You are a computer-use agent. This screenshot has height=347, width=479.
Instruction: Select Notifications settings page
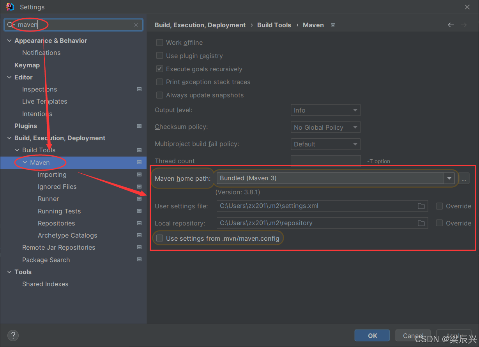[x=41, y=53]
